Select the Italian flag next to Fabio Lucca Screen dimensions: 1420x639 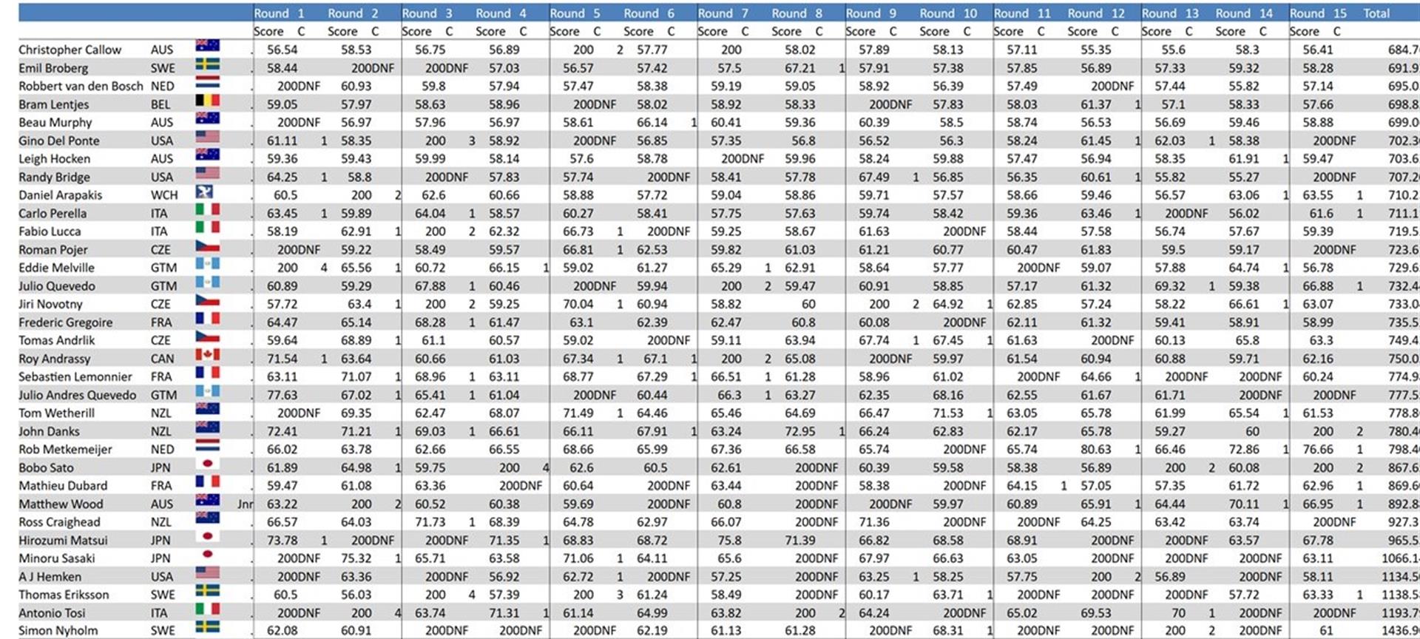tap(207, 227)
